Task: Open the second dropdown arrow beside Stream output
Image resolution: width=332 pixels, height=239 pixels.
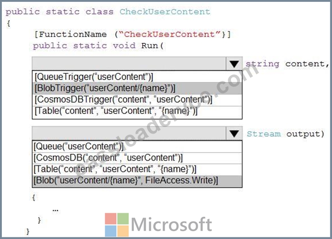Action: pos(234,134)
